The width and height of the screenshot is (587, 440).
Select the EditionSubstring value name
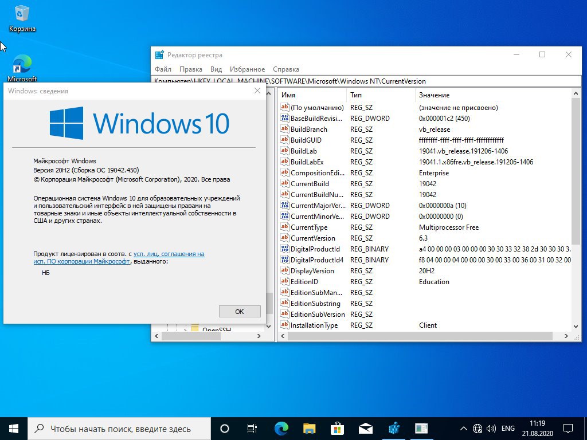point(315,303)
